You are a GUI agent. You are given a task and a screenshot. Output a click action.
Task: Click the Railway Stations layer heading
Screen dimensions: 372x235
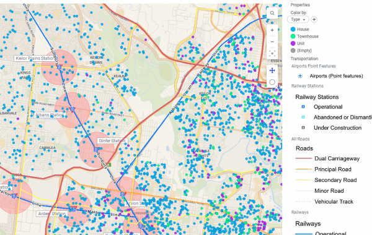pyautogui.click(x=308, y=86)
